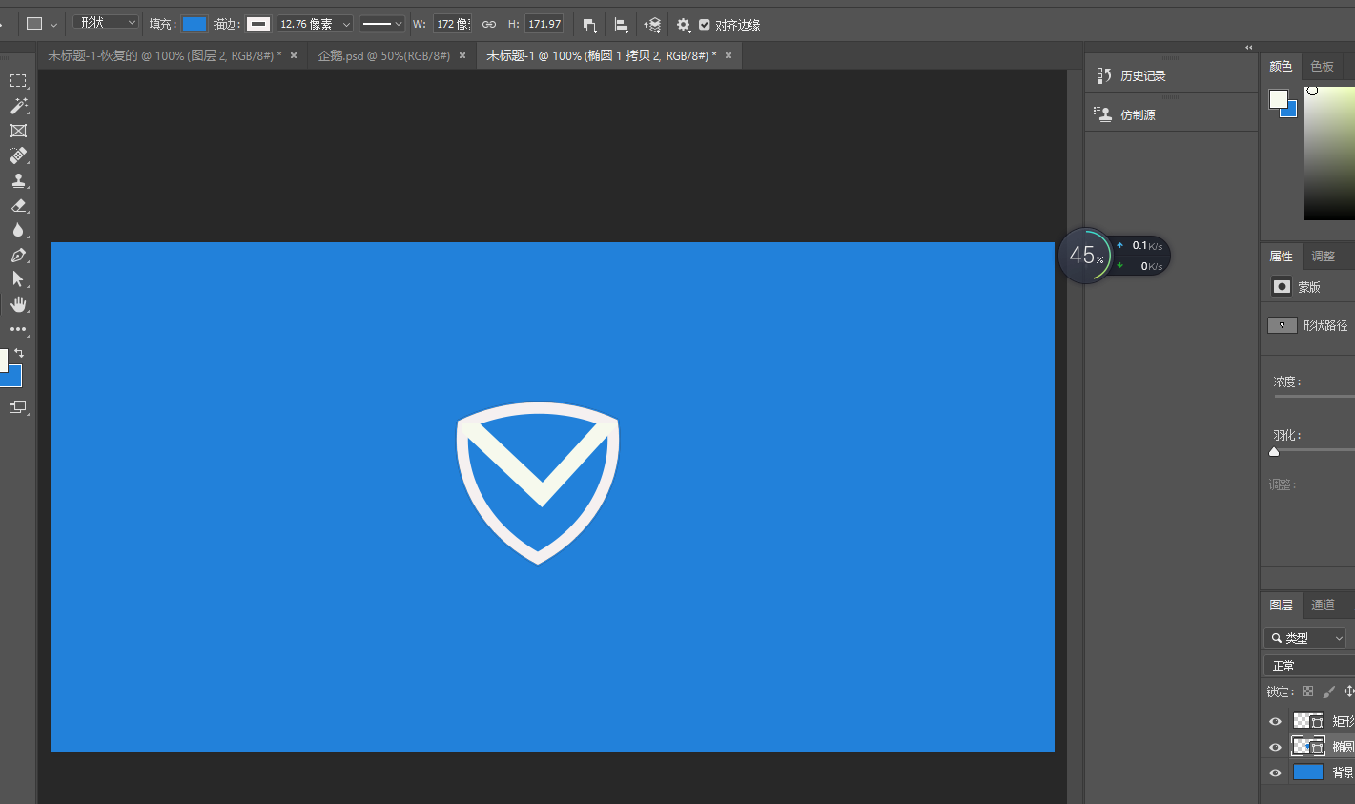
Task: Open the 颜色 color tab
Action: [1281, 66]
